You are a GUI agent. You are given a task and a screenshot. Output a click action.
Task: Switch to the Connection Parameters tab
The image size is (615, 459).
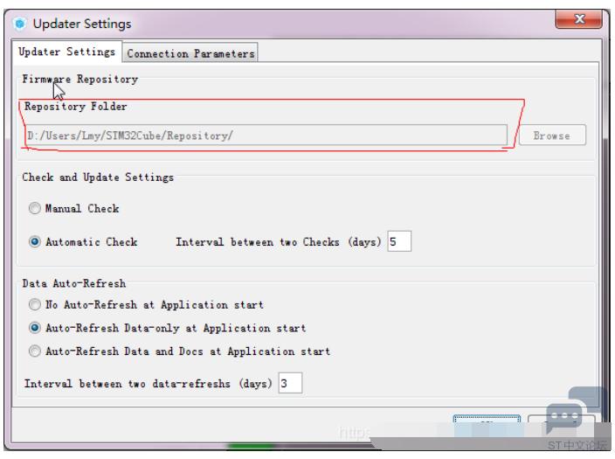pos(190,53)
